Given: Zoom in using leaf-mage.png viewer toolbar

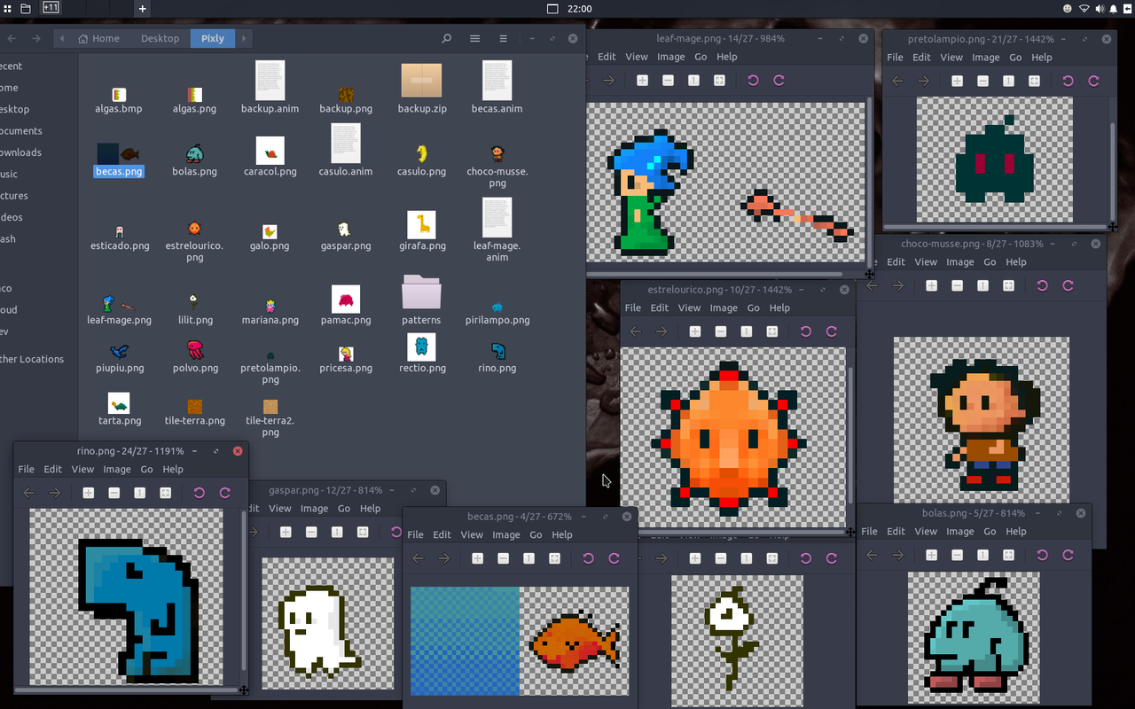Looking at the screenshot, I should 642,80.
